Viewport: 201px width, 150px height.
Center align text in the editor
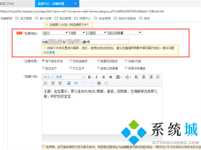[x=144, y=77]
